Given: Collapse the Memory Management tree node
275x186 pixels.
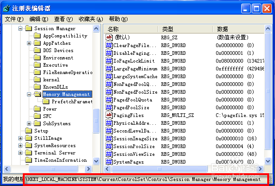Looking at the screenshot, I should pos(29,95).
